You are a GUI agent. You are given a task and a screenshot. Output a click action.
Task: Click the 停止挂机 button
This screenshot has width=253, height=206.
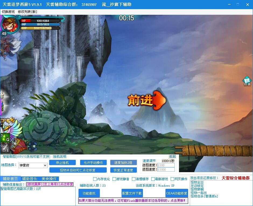pyautogui.click(x=62, y=163)
